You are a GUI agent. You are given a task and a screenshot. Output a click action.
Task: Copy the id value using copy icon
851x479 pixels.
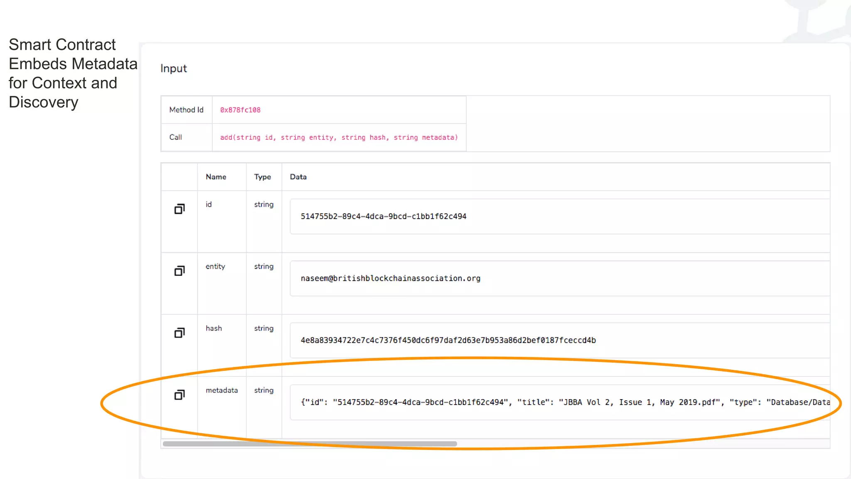180,209
